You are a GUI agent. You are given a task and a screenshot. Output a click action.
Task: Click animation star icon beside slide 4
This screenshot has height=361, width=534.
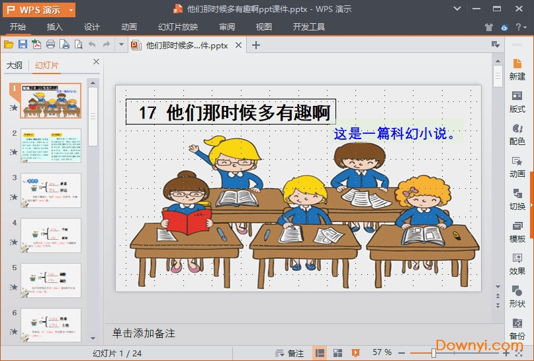14,242
